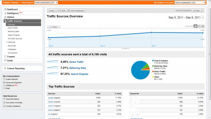Switch graph to weekly view toggle
211x119 pixels.
199,26
